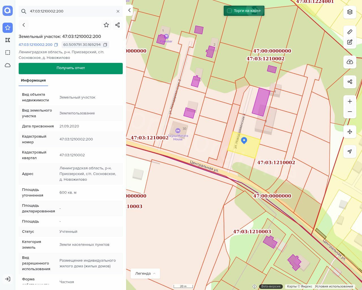
Task: Clear the search field text
Action: (x=118, y=11)
